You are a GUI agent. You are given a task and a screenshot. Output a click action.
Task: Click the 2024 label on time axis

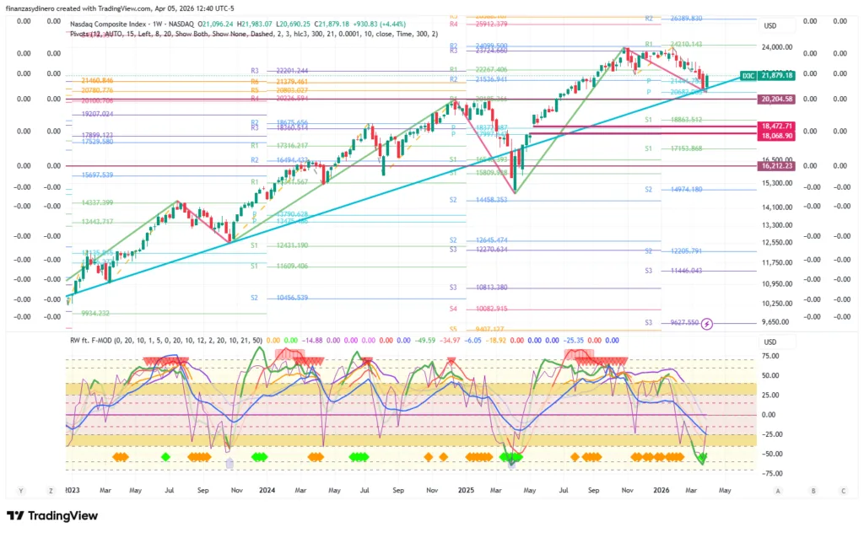click(267, 489)
